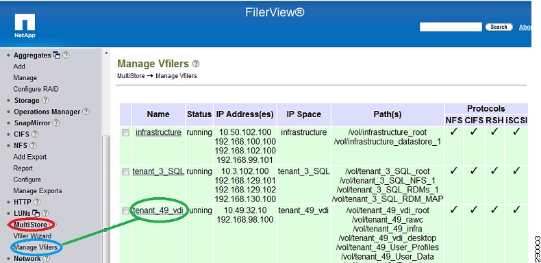Open help icon next to Aggregates
This screenshot has width=541, height=263.
coord(66,55)
